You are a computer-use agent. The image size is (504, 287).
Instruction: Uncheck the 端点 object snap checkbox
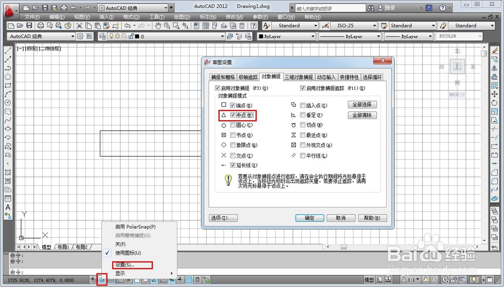coord(233,105)
